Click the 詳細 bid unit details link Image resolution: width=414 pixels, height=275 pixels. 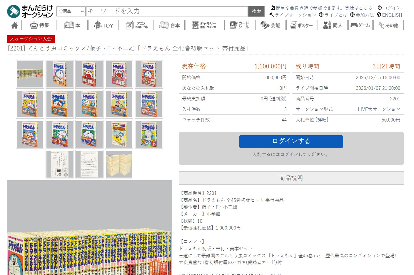click(322, 120)
